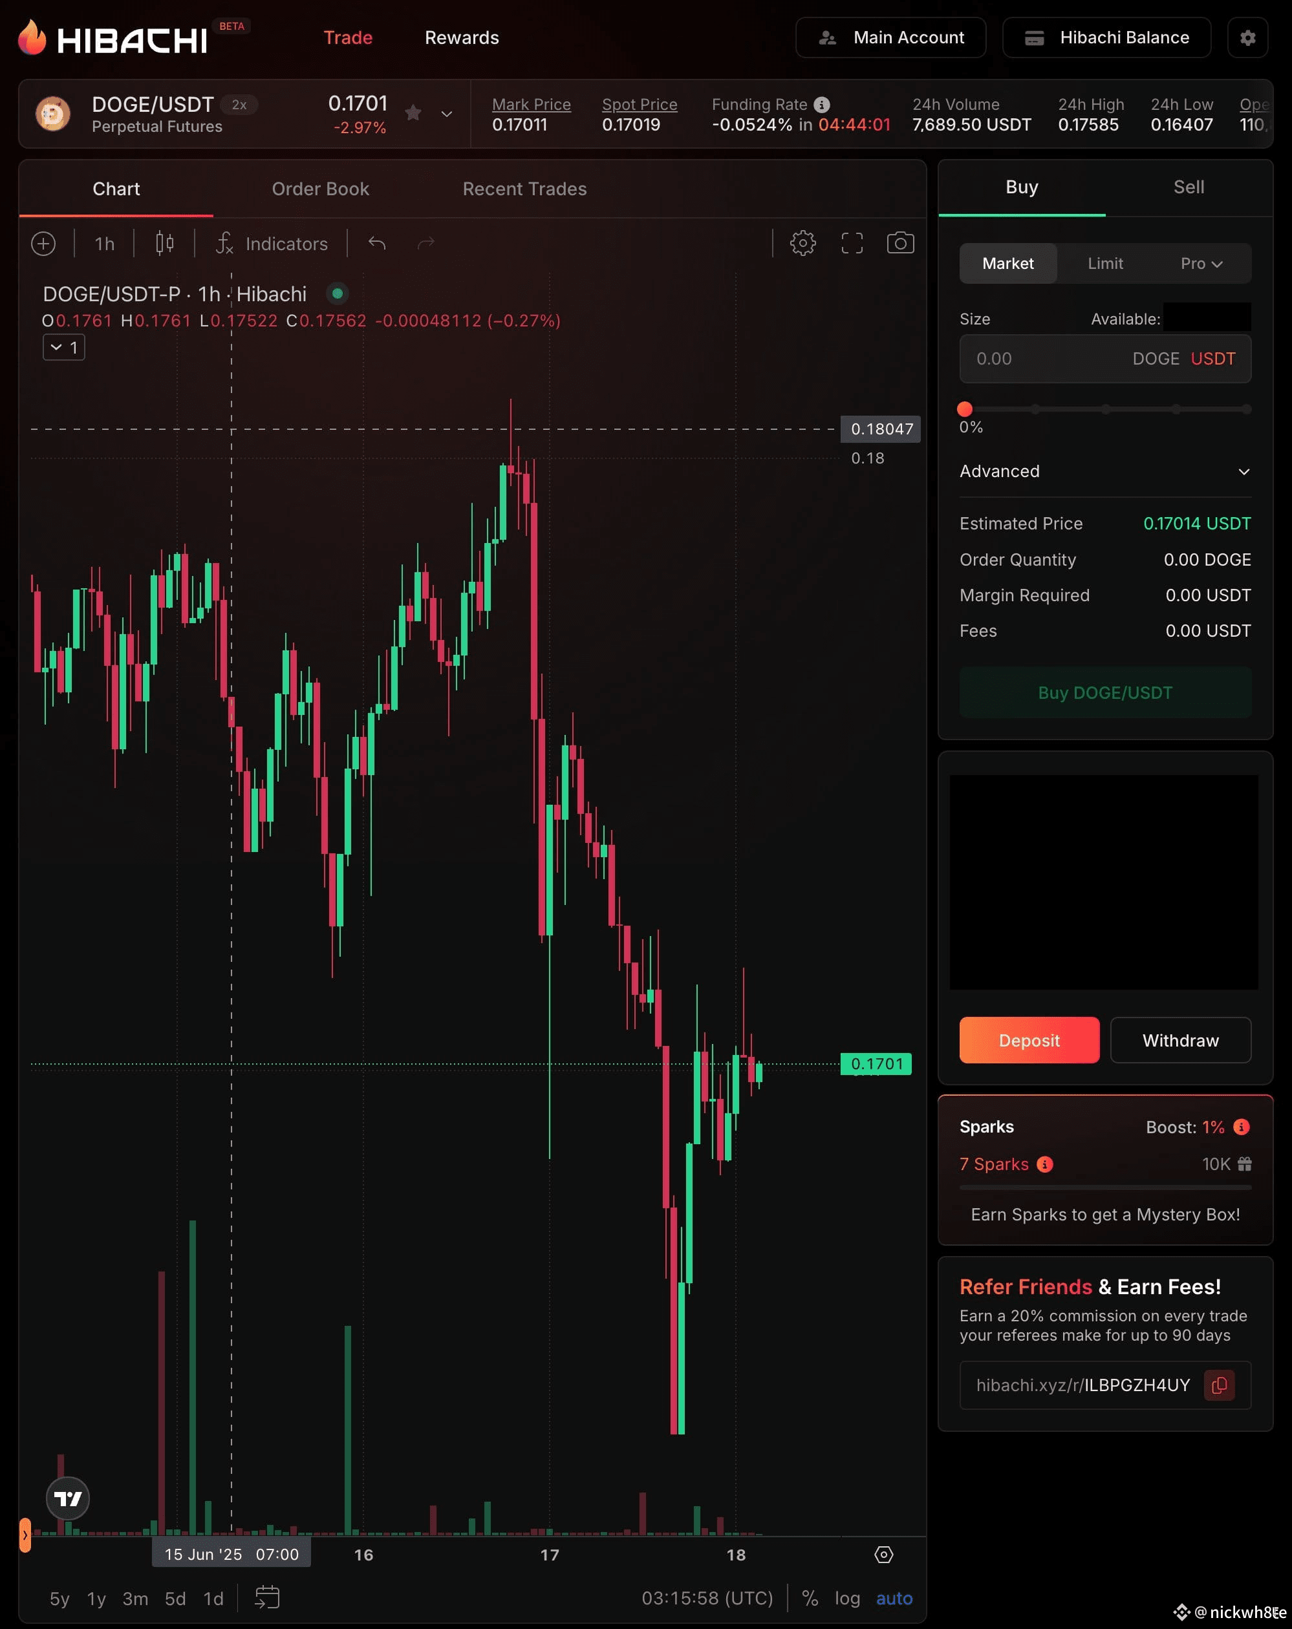Open the Hibachi Balance button

(x=1107, y=37)
